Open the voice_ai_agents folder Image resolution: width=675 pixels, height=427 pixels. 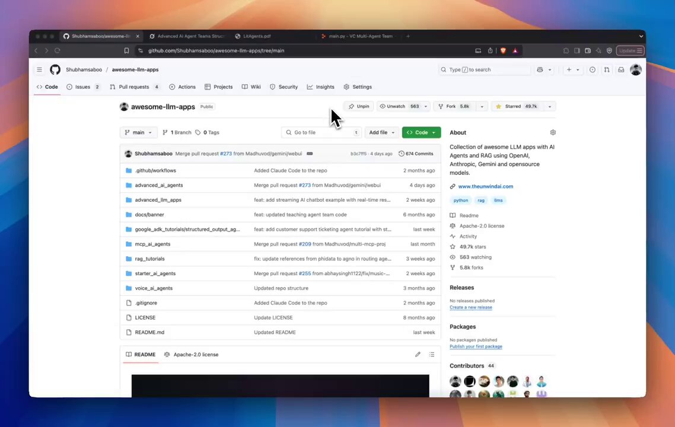154,288
